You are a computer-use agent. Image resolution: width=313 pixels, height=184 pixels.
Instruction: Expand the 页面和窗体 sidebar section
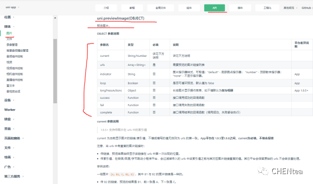click(x=14, y=138)
